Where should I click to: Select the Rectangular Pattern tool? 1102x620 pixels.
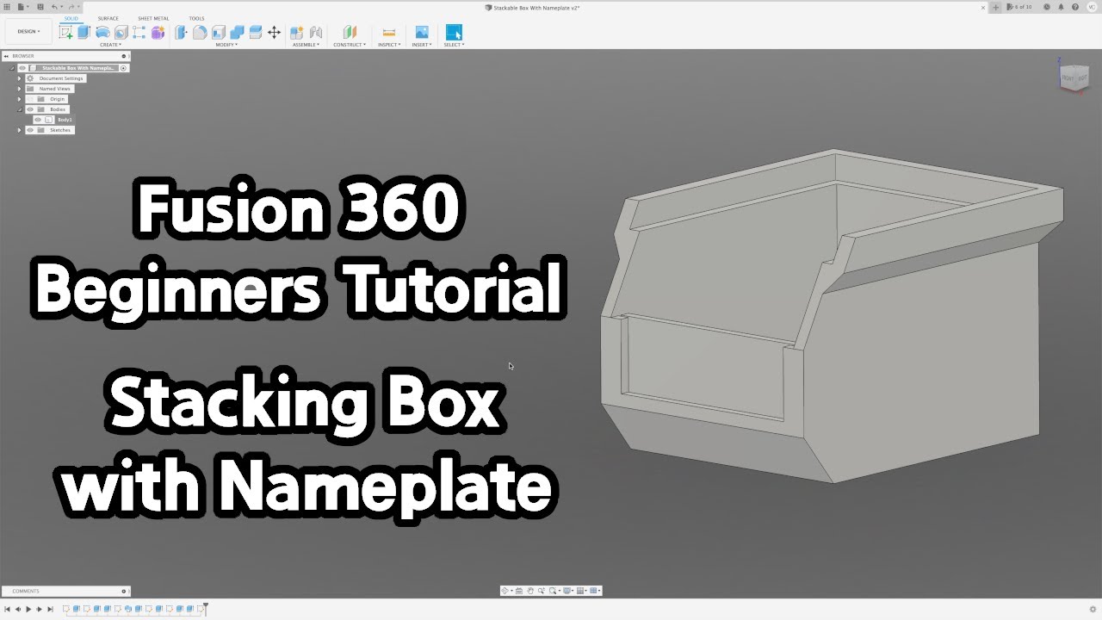point(139,33)
